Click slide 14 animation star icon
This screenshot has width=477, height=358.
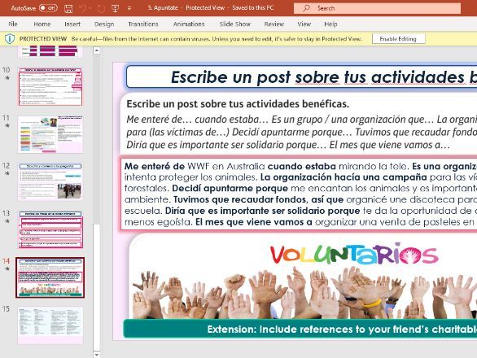tap(7, 268)
